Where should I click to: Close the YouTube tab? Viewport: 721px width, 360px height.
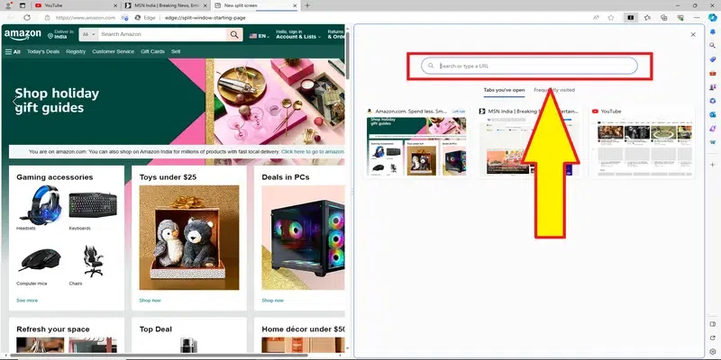[x=115, y=5]
